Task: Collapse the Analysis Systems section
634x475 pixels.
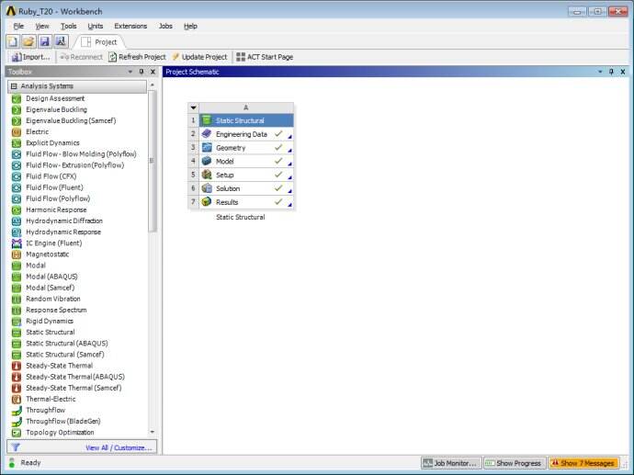Action: click(14, 86)
